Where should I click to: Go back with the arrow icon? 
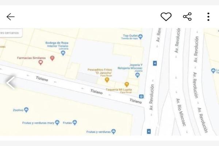(x=11, y=17)
